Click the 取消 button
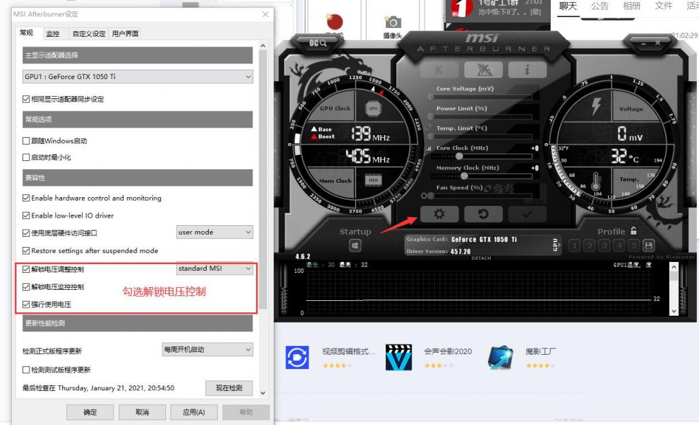This screenshot has width=699, height=425. tap(142, 412)
